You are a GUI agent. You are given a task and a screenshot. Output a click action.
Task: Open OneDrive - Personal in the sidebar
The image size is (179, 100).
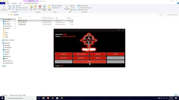pyautogui.click(x=9, y=40)
